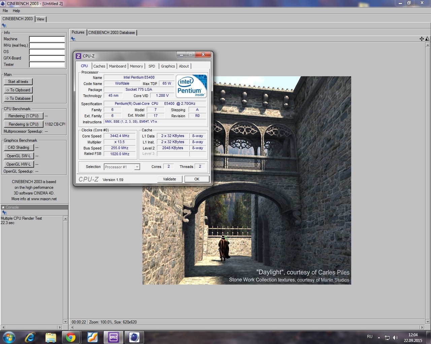Switch to Caches tab in CPU-Z

click(x=99, y=66)
